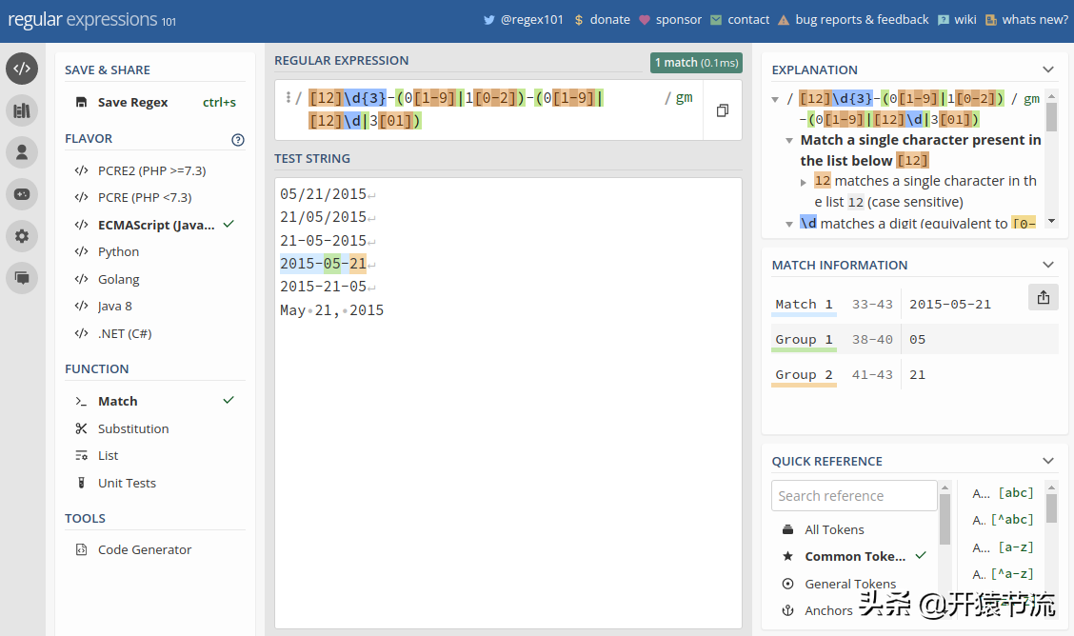Open settings gear in sidebar
The width and height of the screenshot is (1074, 636).
pos(22,235)
